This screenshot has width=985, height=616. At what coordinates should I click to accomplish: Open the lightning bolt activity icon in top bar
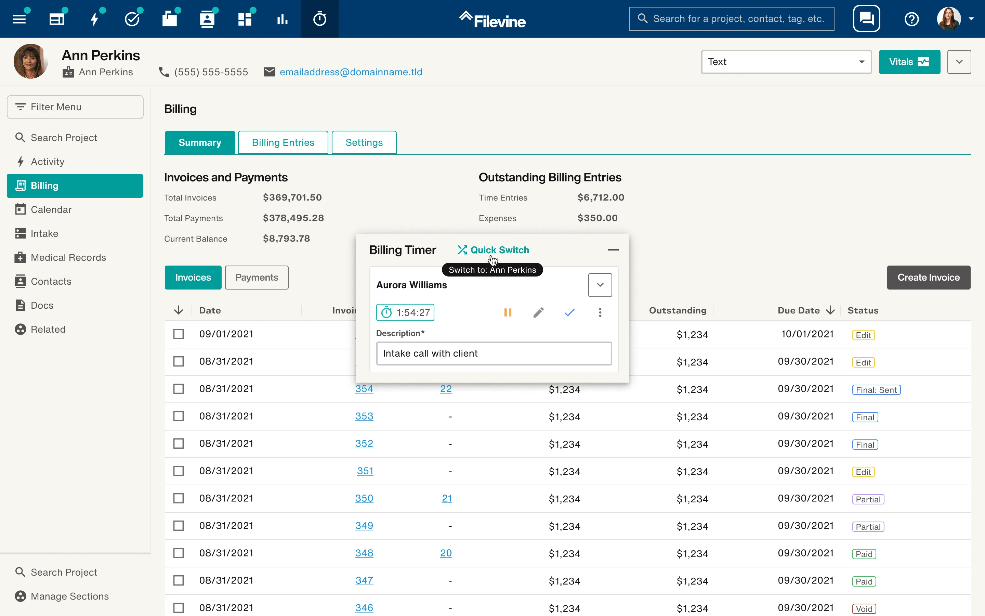[94, 19]
